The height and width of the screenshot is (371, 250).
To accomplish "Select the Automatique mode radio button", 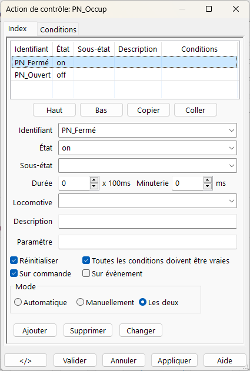I will click(18, 302).
